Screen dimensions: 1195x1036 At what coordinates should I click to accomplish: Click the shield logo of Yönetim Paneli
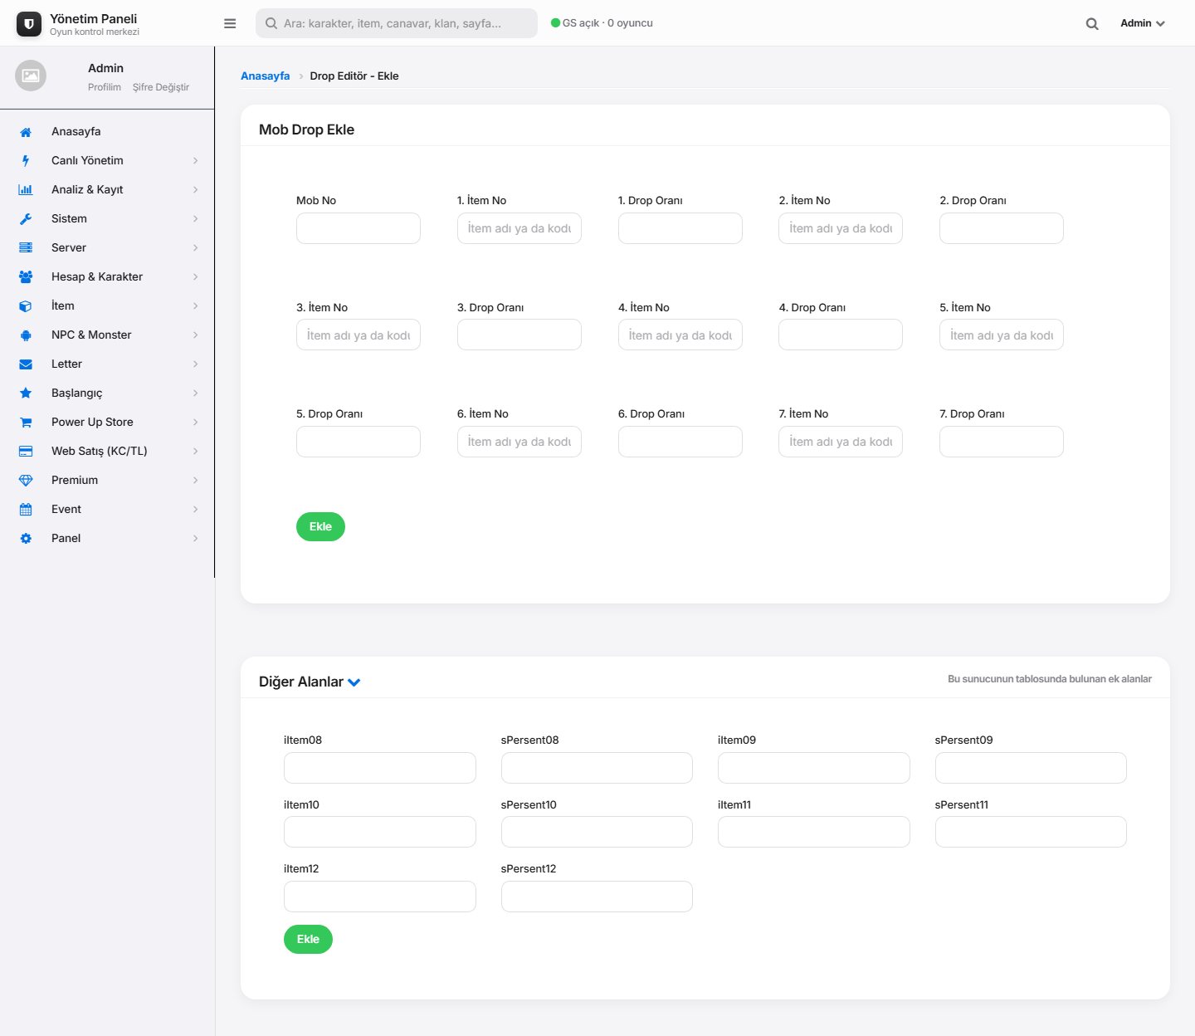(29, 24)
